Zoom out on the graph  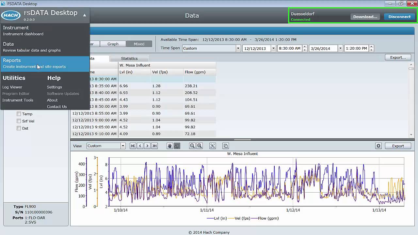tap(192, 146)
